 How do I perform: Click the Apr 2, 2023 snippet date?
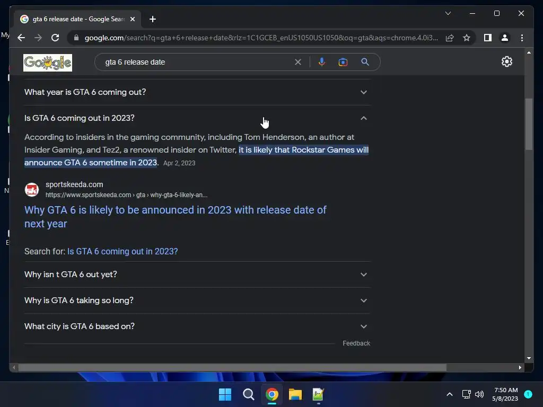point(179,163)
